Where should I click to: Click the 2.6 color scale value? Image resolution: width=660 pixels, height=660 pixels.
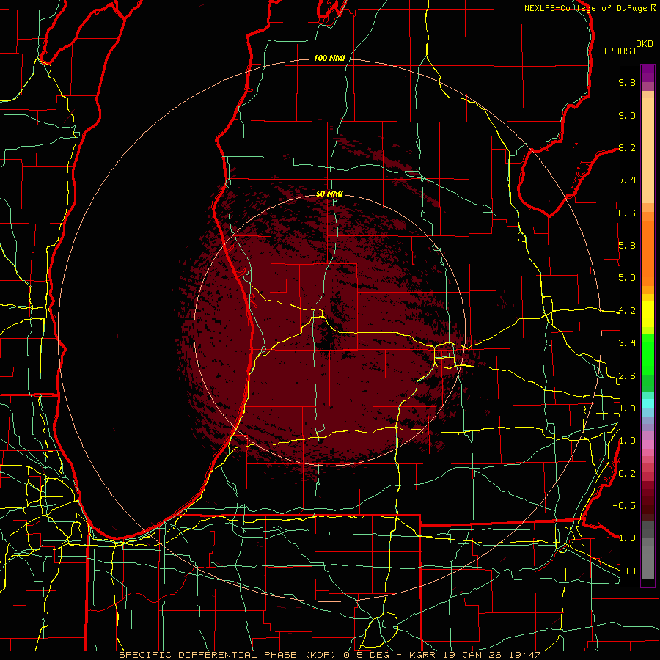(x=627, y=376)
